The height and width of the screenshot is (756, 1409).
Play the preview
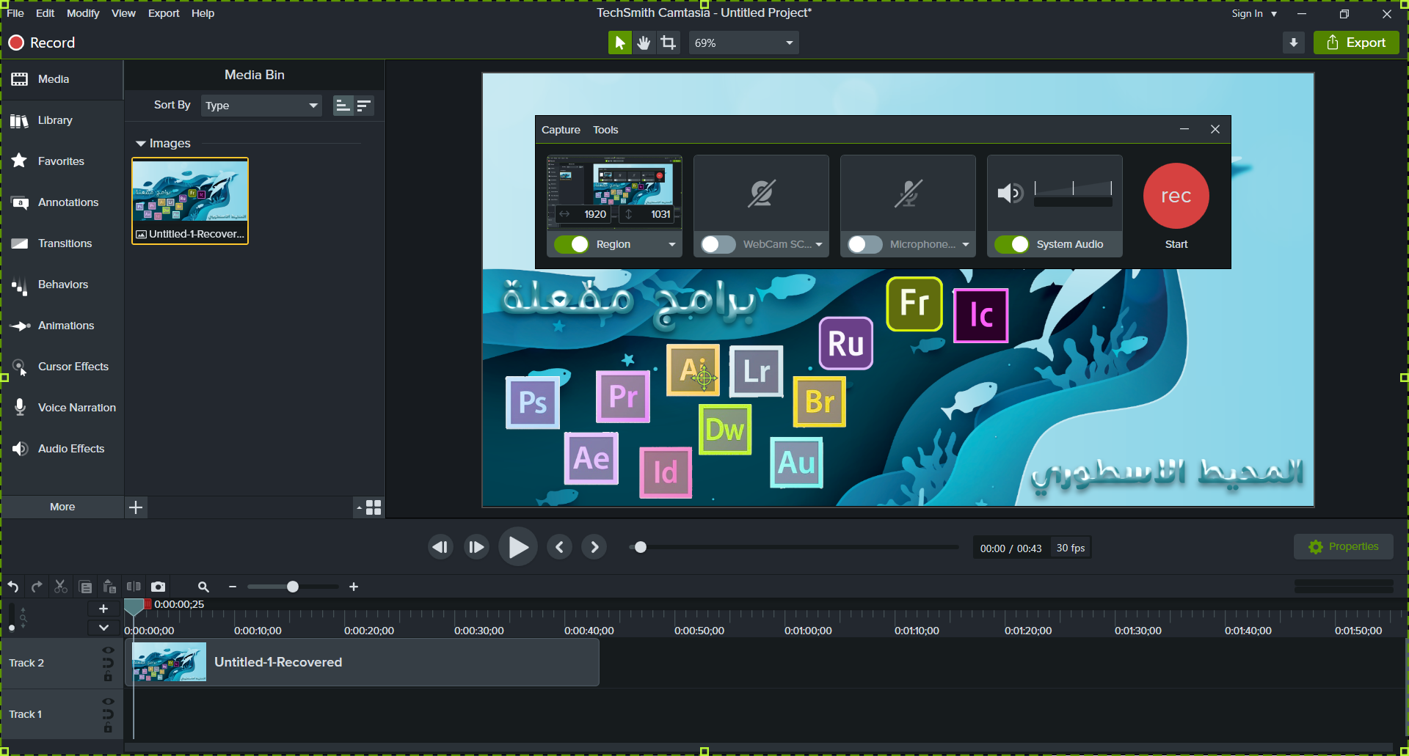tap(517, 547)
